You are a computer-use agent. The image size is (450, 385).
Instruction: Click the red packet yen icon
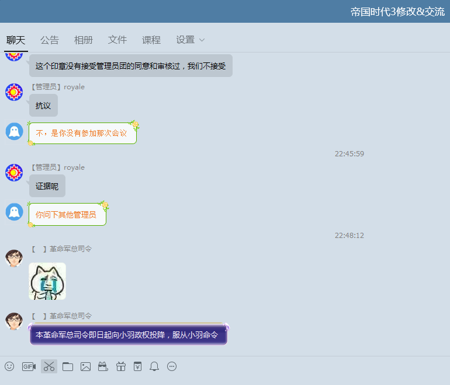(x=138, y=366)
